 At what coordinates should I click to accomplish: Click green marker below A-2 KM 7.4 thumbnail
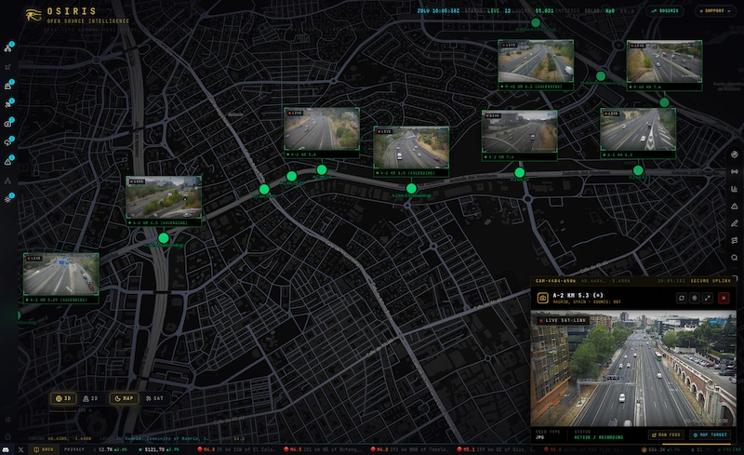tap(520, 172)
